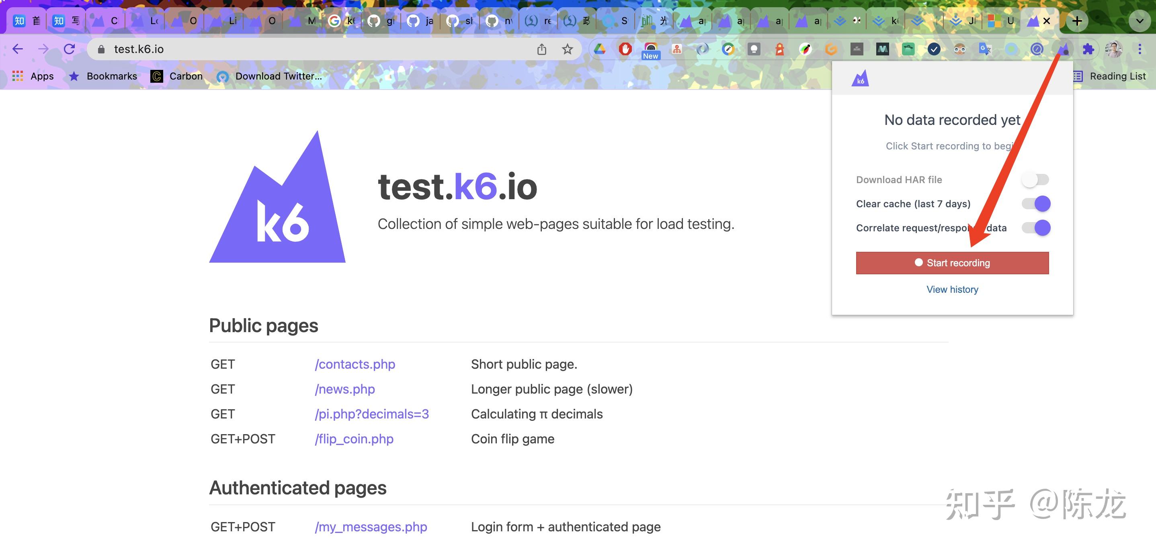Click the share icon in address bar

click(542, 49)
